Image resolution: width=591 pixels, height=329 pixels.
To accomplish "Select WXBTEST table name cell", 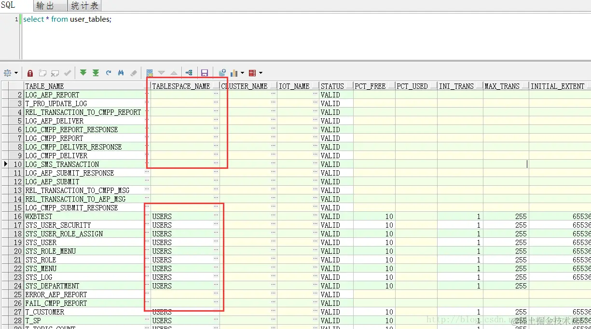I will 87,216.
